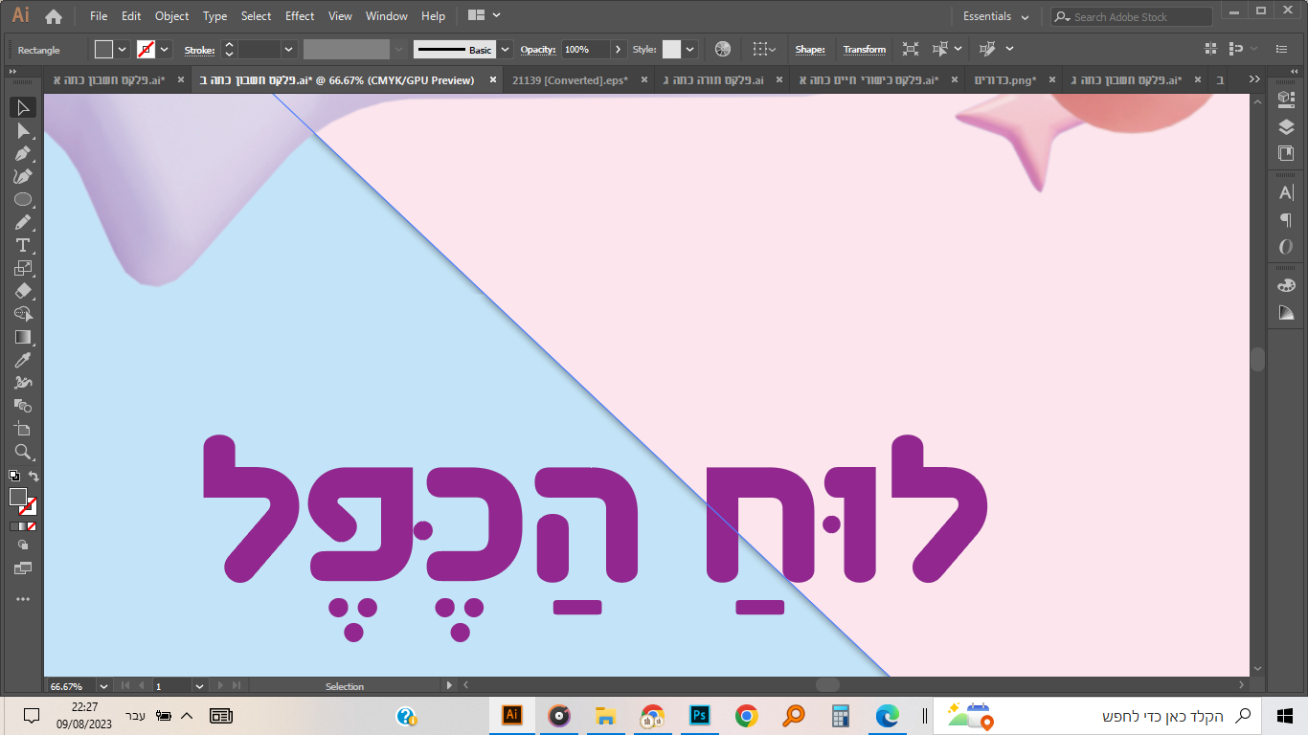Open Photoshop from the Windows taskbar
Image resolution: width=1308 pixels, height=735 pixels.
pyautogui.click(x=700, y=716)
